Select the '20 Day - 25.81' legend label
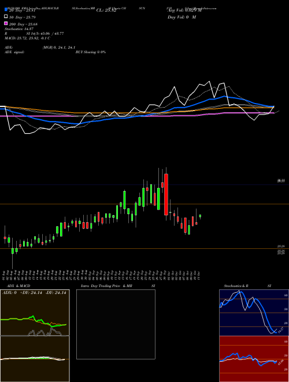 point(23,10)
